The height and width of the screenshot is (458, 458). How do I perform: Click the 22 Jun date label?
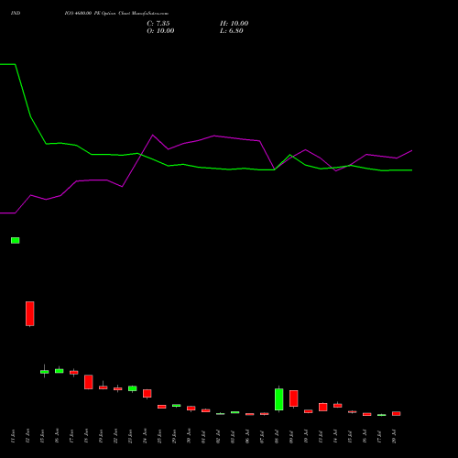coord(115,436)
